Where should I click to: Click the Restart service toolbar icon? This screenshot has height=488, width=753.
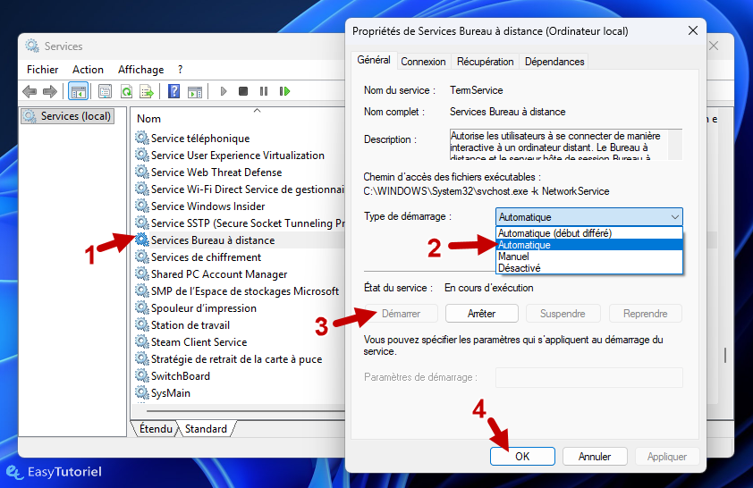tap(284, 91)
